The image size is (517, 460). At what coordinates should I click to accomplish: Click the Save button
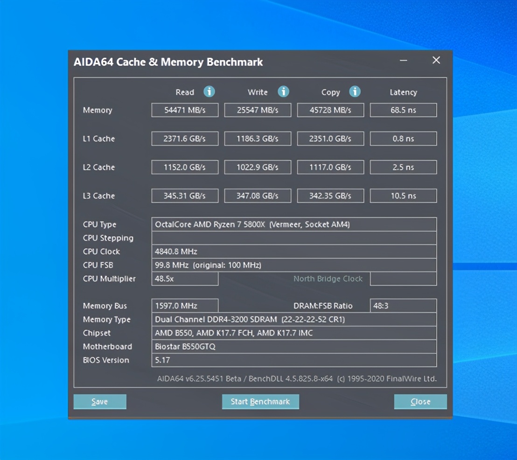click(x=100, y=402)
